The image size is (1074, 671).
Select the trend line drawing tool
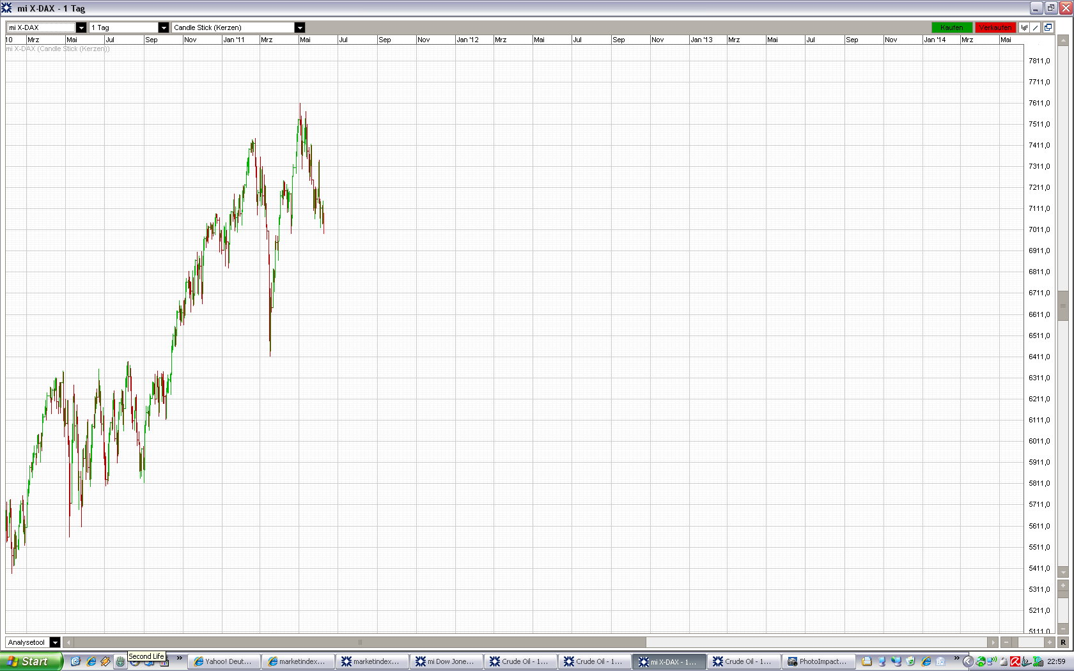[x=1036, y=27]
